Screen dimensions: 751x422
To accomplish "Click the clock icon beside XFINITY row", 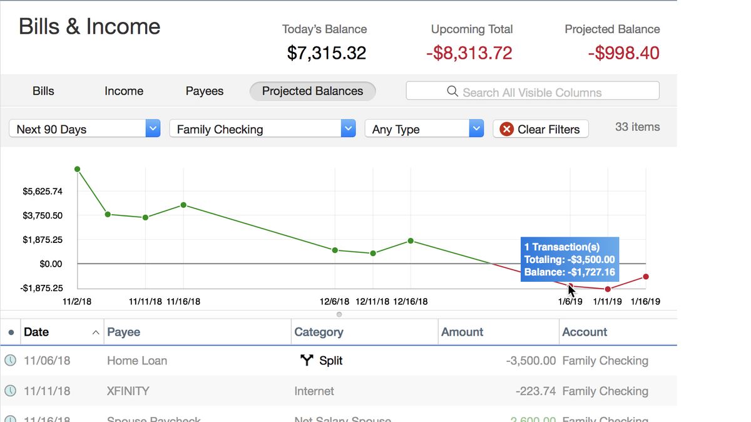I will (x=10, y=391).
